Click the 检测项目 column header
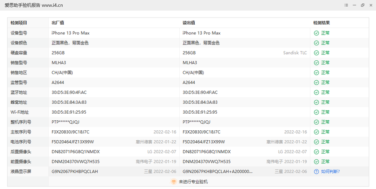 (x=19, y=23)
